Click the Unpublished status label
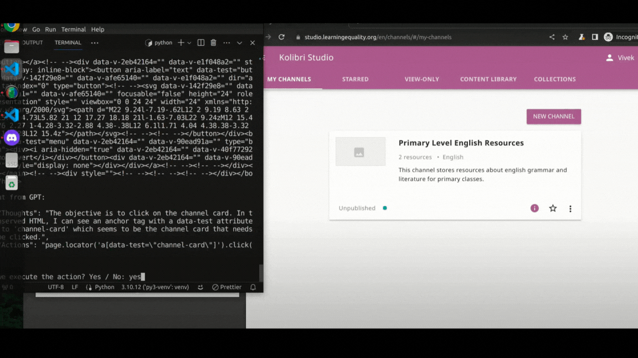 click(x=357, y=208)
